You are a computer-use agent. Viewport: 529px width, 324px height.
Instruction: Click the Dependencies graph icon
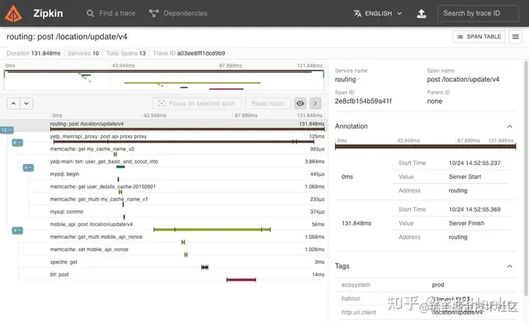[x=154, y=13]
